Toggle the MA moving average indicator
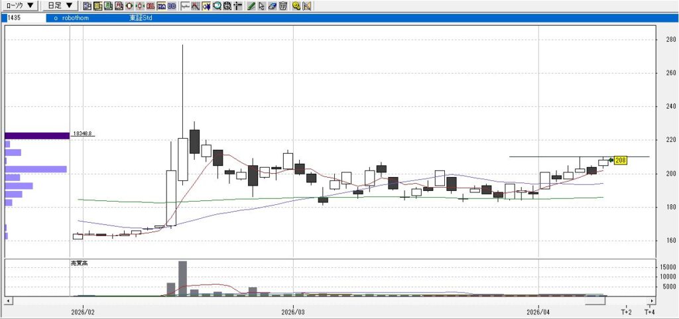Screen dimensions: 679x319 (161, 7)
